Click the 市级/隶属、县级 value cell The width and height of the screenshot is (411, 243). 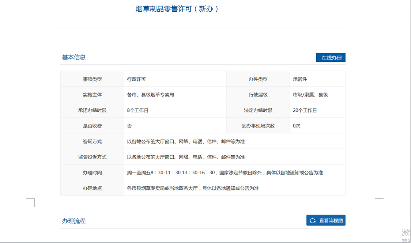pos(310,95)
